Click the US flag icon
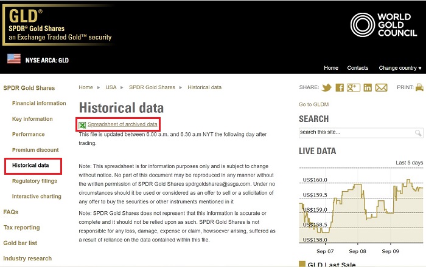This screenshot has height=267, width=426. point(14,59)
